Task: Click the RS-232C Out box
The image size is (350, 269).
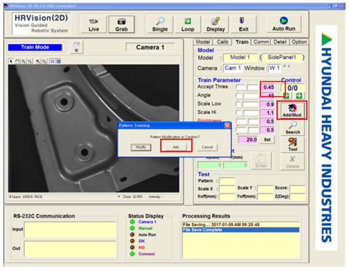Action: click(x=71, y=249)
